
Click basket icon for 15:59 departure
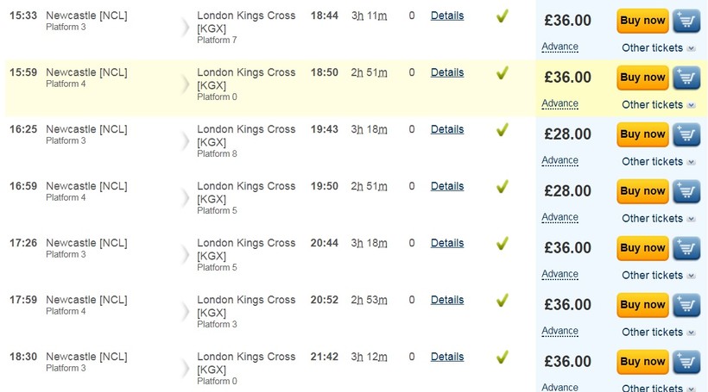click(686, 78)
